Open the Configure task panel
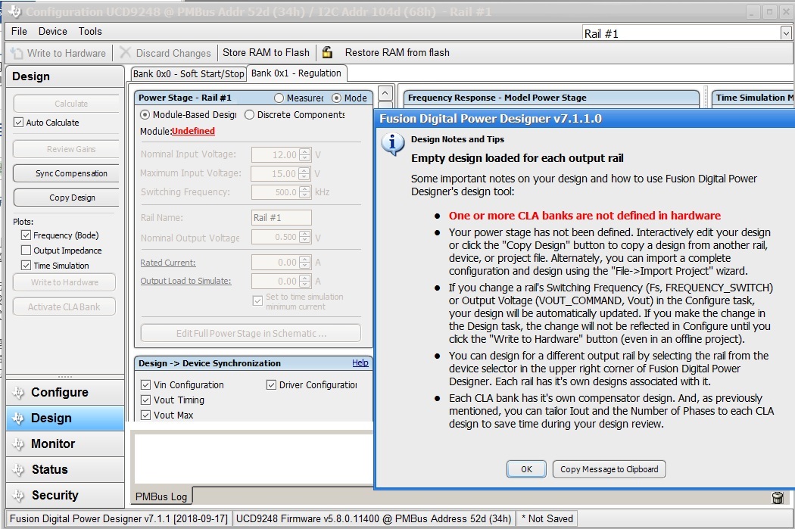Screen dimensions: 795x529 click(65, 393)
